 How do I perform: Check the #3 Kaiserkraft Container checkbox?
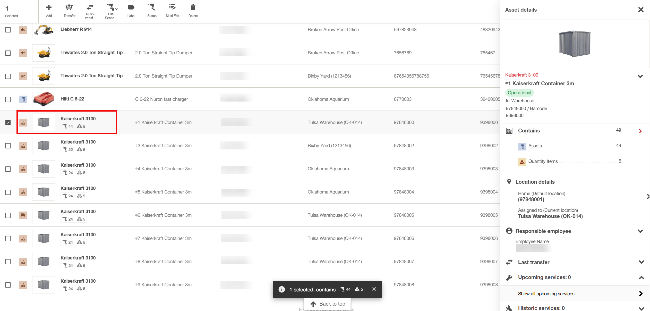pyautogui.click(x=8, y=146)
